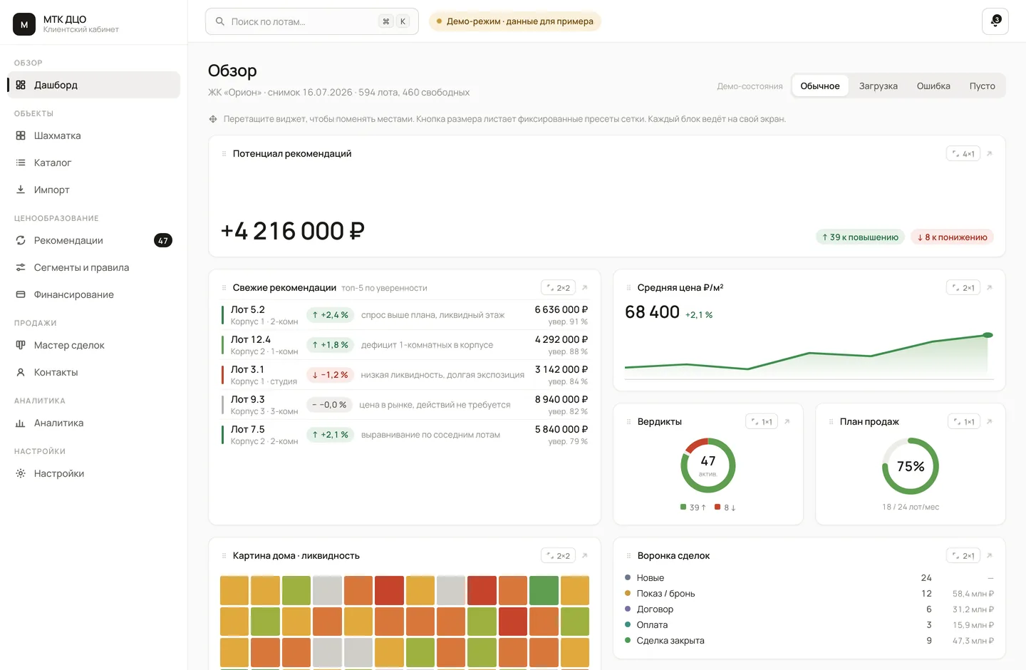1026x670 pixels.
Task: Open Мастер сделок via its icon
Action: (21, 345)
